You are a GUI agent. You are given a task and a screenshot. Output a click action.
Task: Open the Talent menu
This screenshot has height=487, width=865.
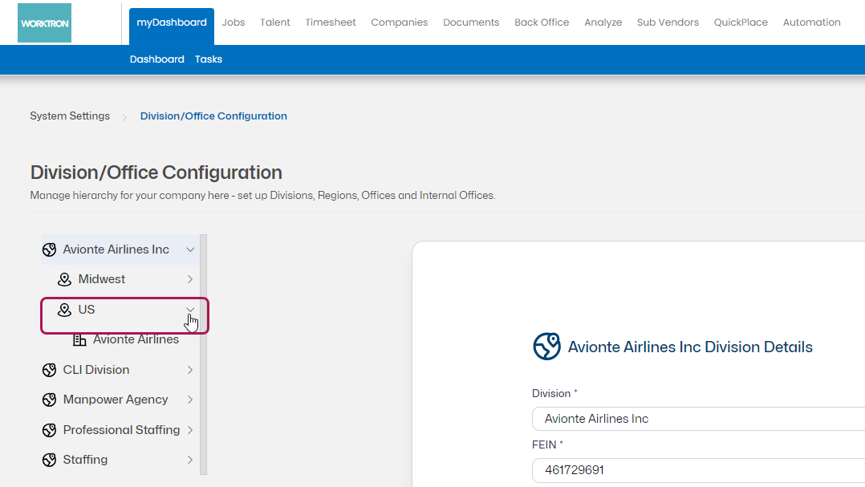tap(274, 22)
